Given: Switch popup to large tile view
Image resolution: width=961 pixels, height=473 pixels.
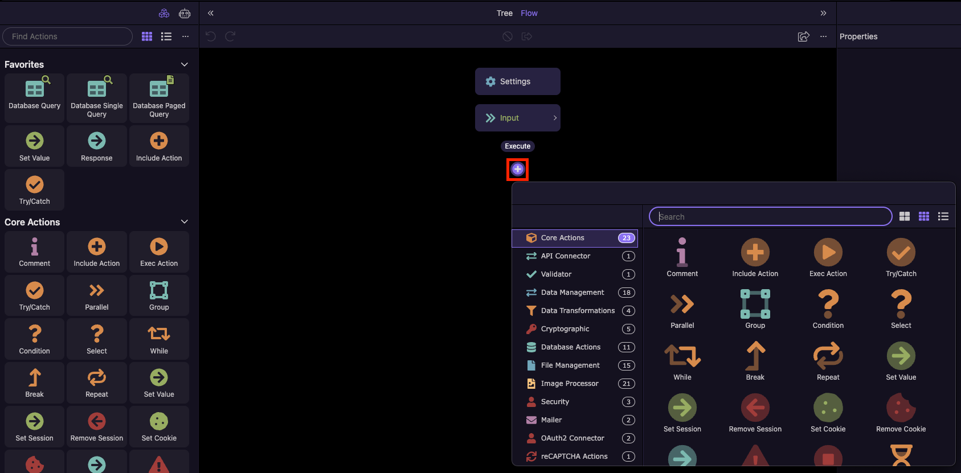Looking at the screenshot, I should [905, 216].
